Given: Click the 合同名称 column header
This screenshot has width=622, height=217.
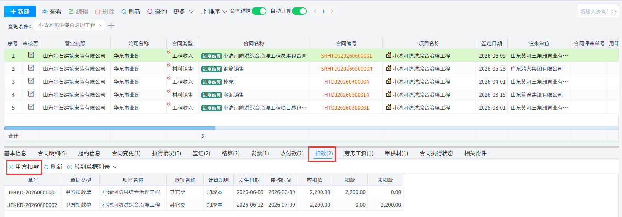Looking at the screenshot, I should pyautogui.click(x=254, y=43).
